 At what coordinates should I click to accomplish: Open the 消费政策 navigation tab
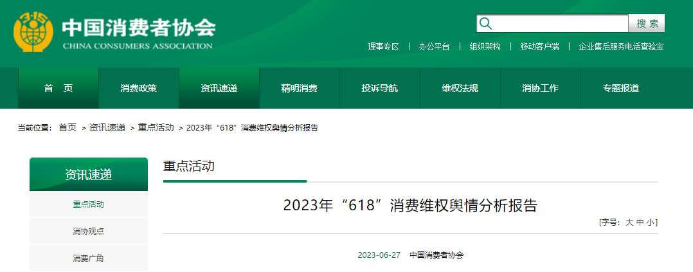pyautogui.click(x=138, y=88)
